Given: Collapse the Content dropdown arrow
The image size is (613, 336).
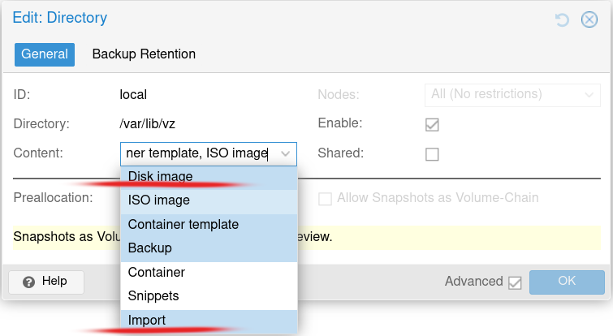Looking at the screenshot, I should (286, 154).
